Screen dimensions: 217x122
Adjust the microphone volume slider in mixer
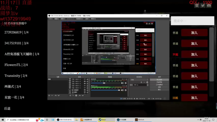tap(119, 90)
